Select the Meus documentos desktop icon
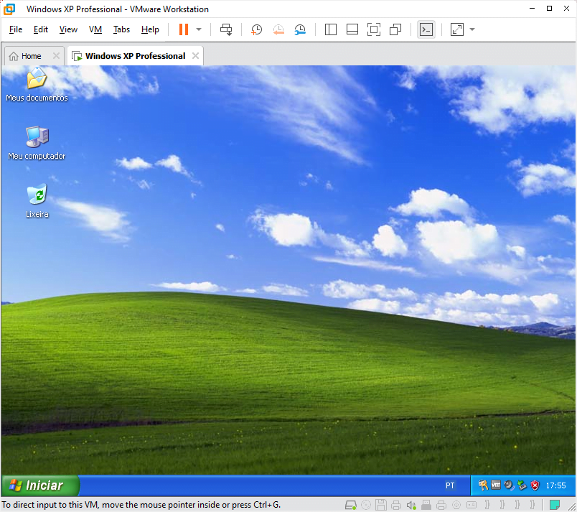Screen dimensions: 577x512 tap(37, 84)
